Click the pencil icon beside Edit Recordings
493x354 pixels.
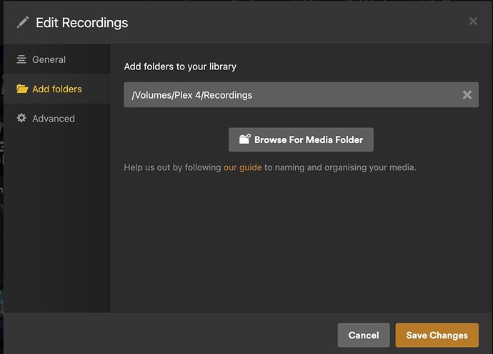(x=23, y=22)
